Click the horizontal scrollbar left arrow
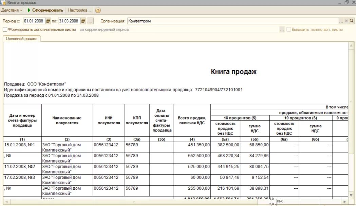This screenshot has width=356, height=206. point(6,202)
